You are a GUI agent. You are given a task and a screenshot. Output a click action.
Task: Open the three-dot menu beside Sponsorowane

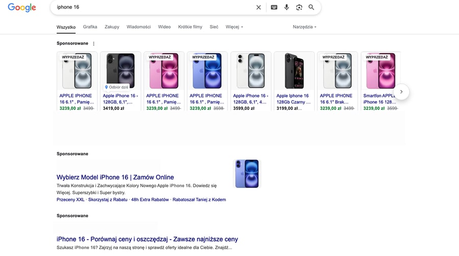(x=94, y=44)
